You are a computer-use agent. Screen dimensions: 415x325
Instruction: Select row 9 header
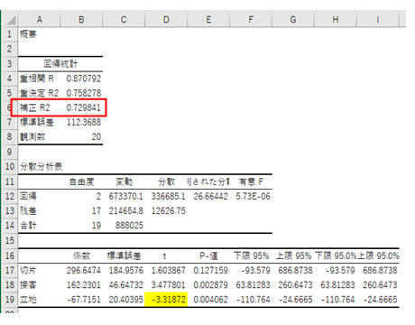(x=10, y=152)
